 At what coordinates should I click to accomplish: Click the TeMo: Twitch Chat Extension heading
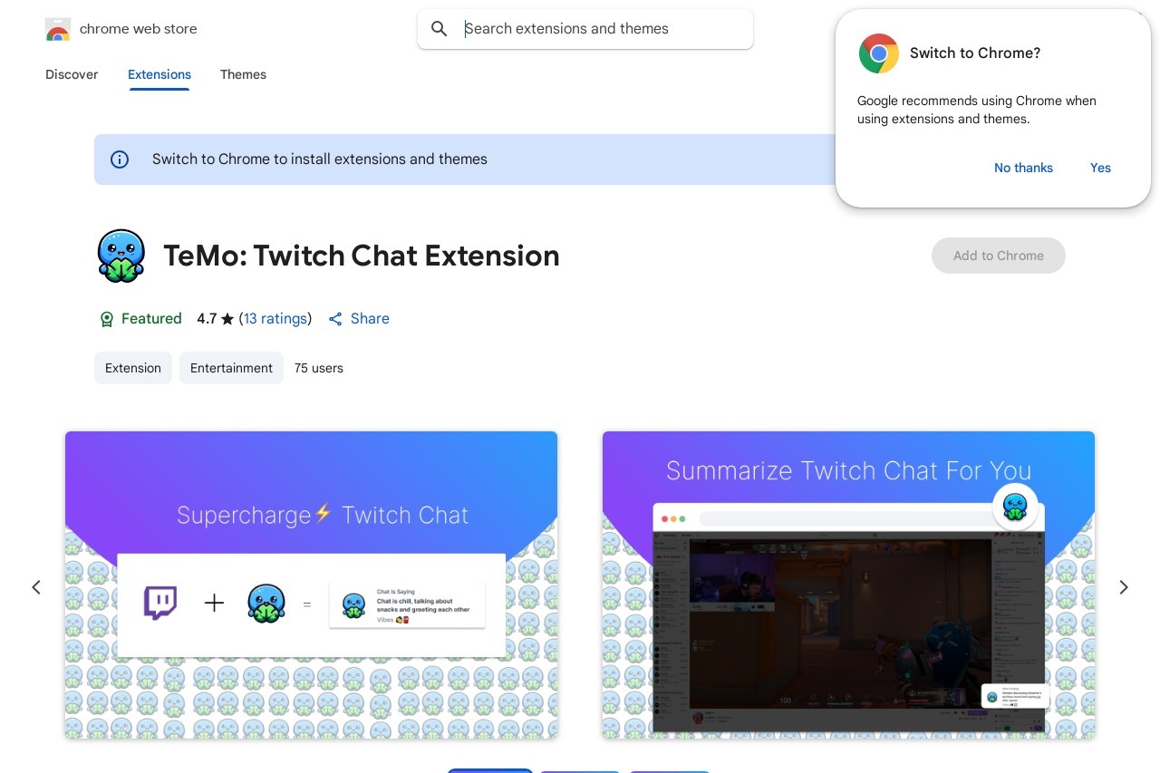coord(362,256)
